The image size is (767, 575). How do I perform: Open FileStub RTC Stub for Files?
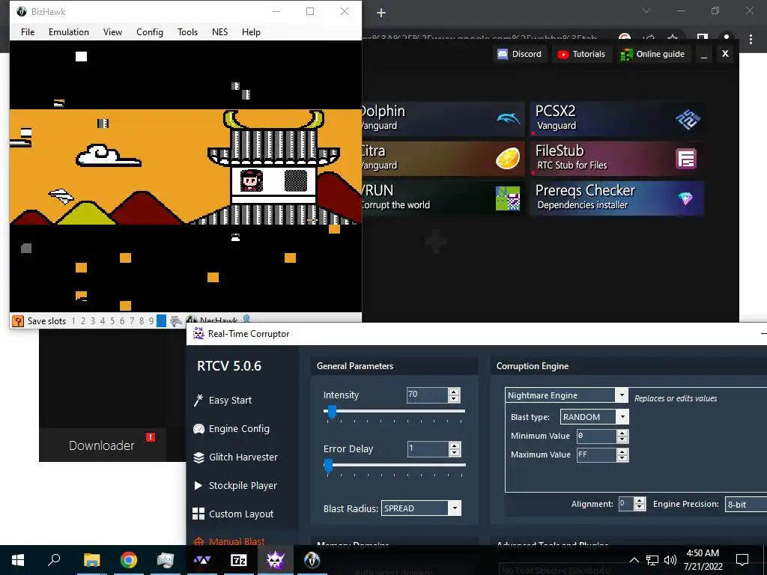(x=617, y=159)
